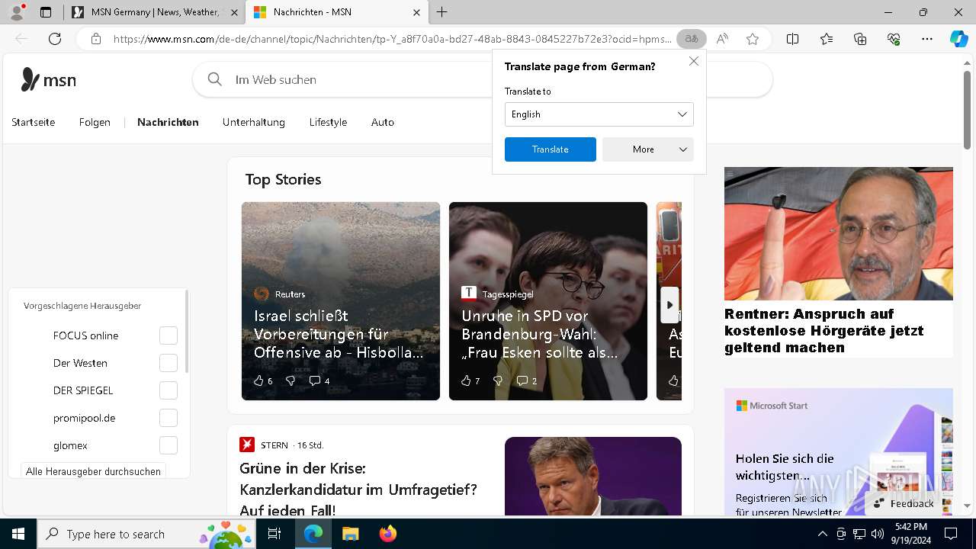Open Favorites list icon
The width and height of the screenshot is (976, 549).
[827, 39]
